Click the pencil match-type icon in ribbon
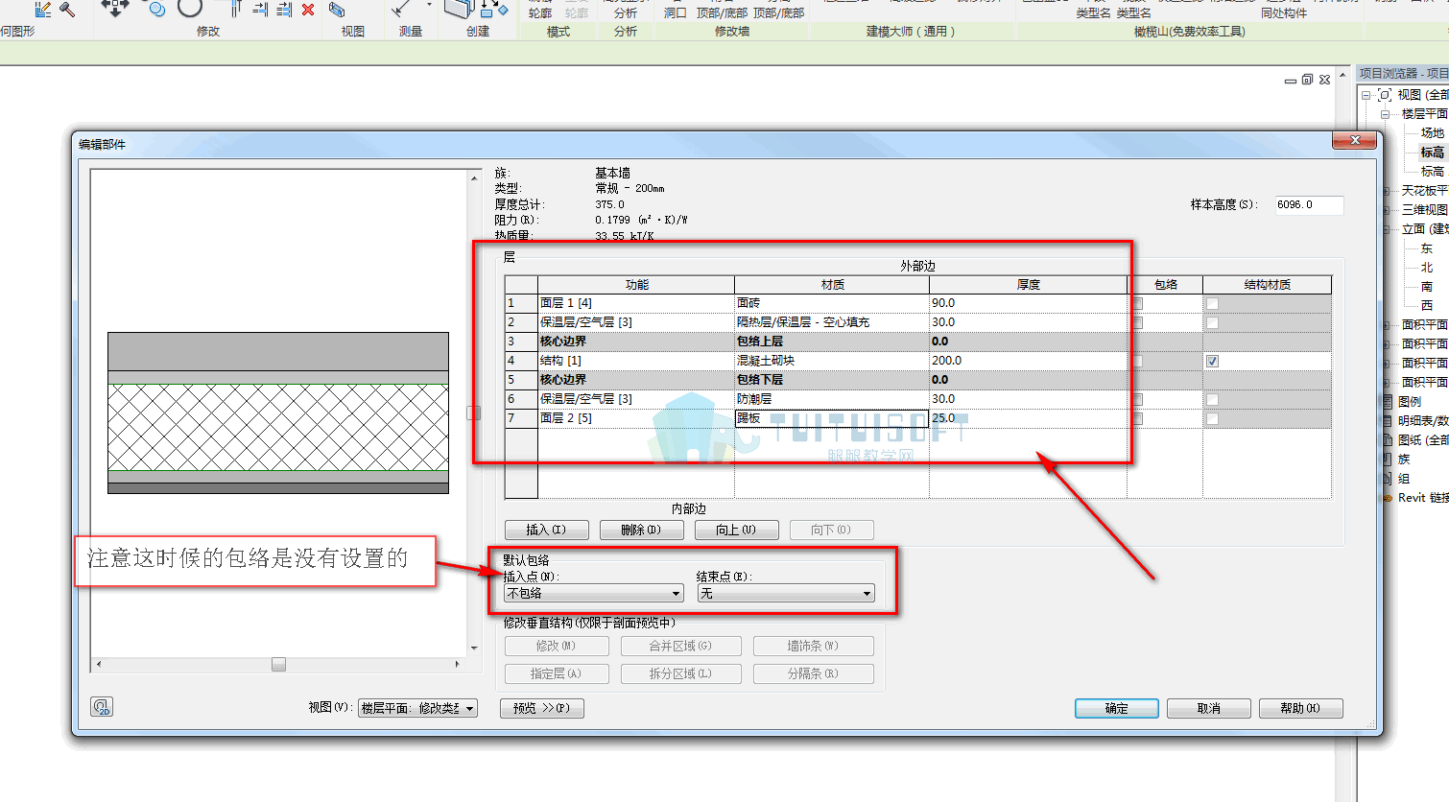 (43, 9)
